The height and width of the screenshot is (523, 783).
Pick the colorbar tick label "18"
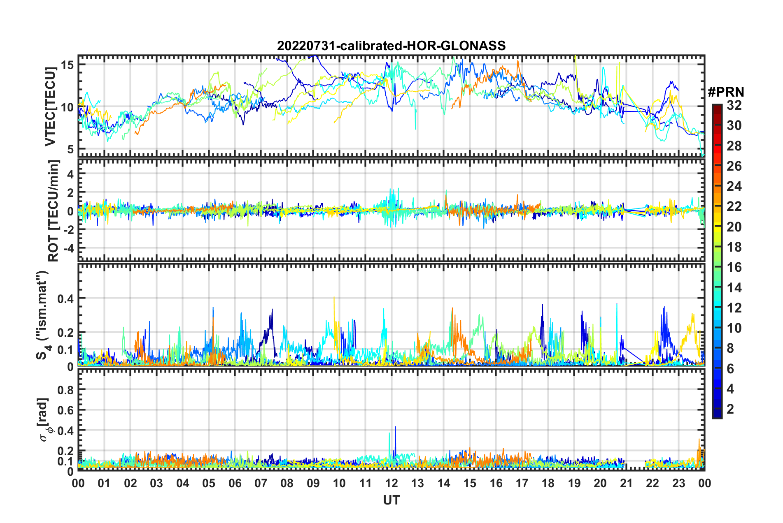[734, 247]
